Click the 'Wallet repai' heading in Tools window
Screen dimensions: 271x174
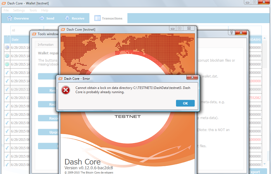pyautogui.click(x=48, y=53)
